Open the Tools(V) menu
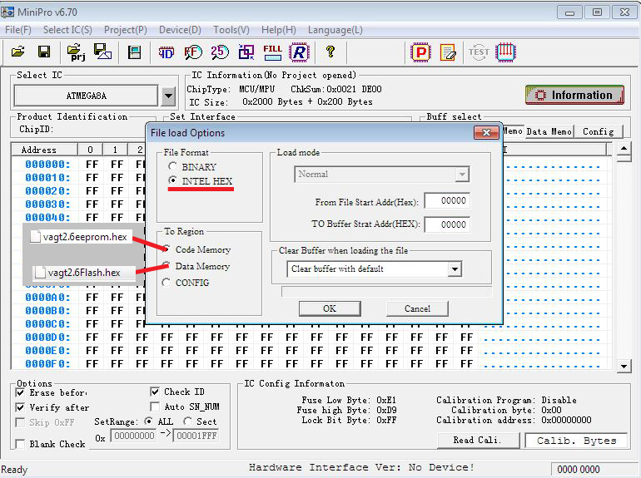The height and width of the screenshot is (478, 641). 231,30
